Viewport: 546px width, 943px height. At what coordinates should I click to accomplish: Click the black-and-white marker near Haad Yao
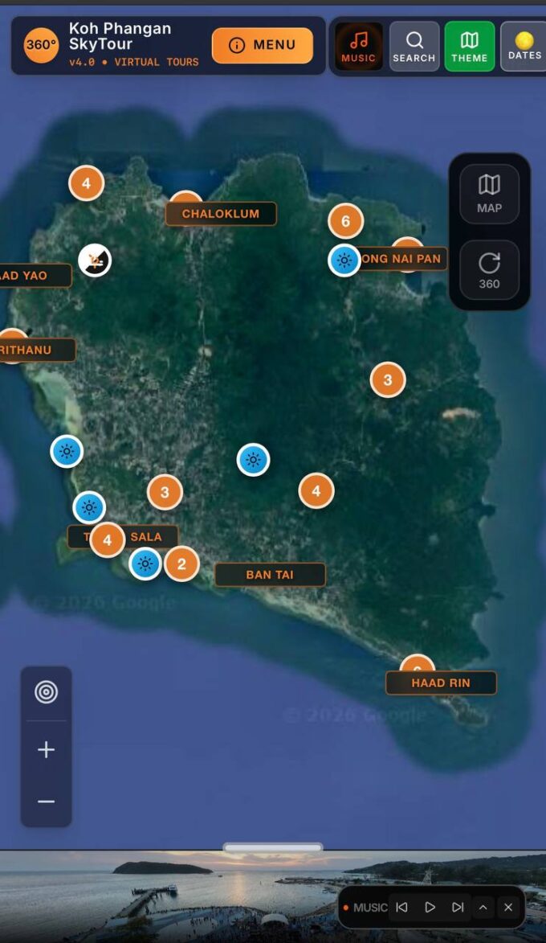tap(95, 260)
